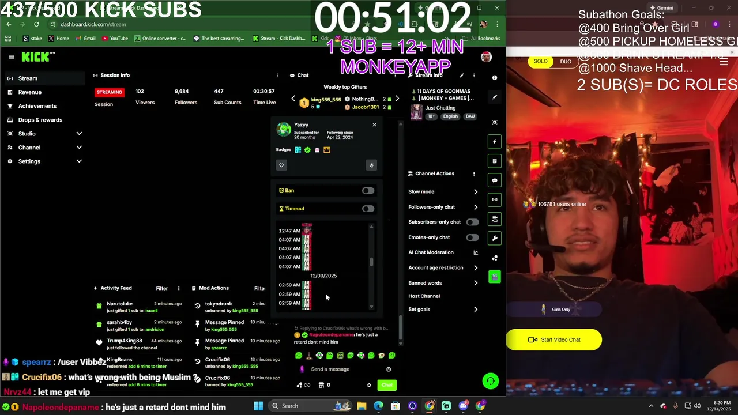Screen dimensions: 738x415
Task: Expand Slow mode options
Action: tap(476, 192)
